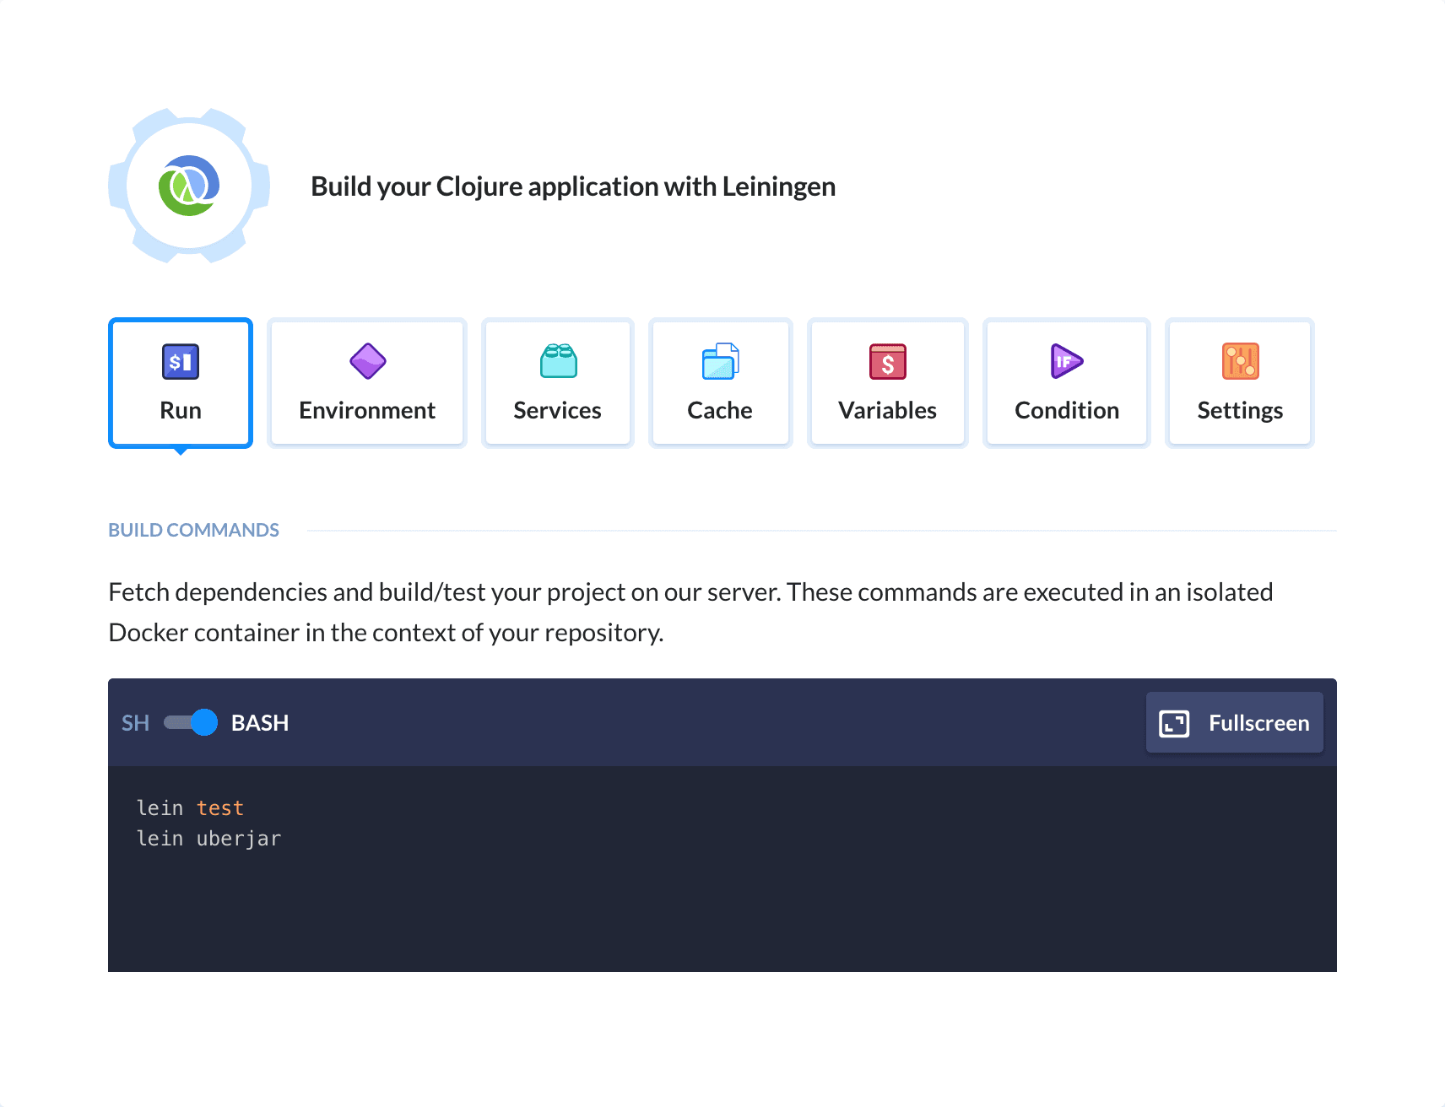Click the Environment diamond icon

pos(366,361)
